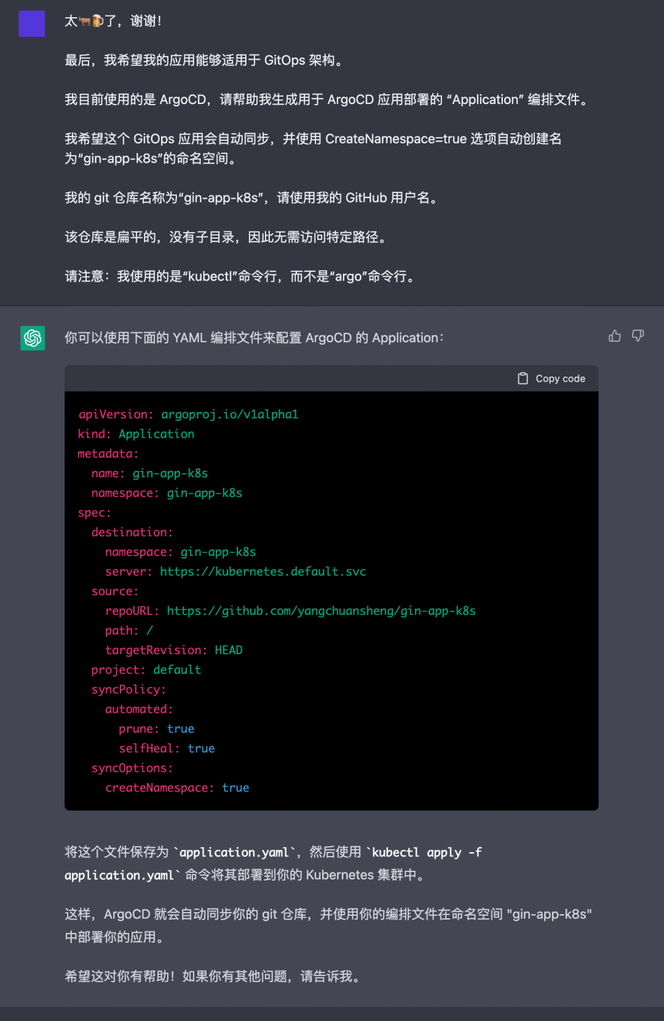Click the line 'createNamespace: true'
Viewport: 664px width, 1021px height.
[x=177, y=788]
